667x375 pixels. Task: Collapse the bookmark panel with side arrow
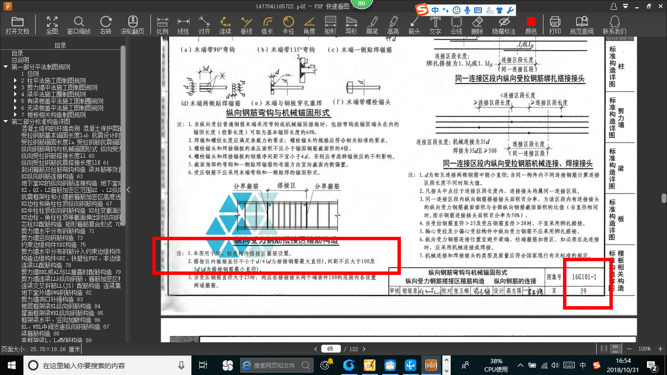coord(128,189)
